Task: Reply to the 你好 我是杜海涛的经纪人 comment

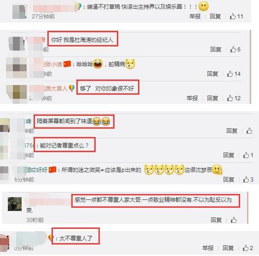Action: [x=216, y=49]
